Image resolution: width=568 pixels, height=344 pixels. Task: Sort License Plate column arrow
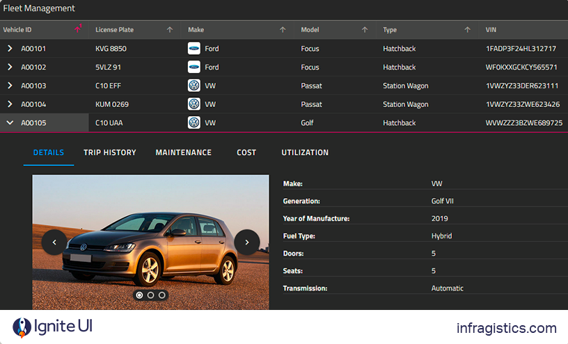click(170, 30)
